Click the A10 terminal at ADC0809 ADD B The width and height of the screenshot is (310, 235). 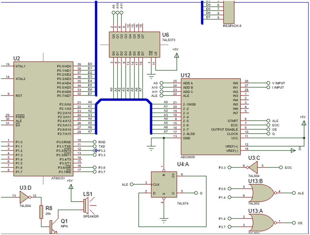[x=161, y=87]
